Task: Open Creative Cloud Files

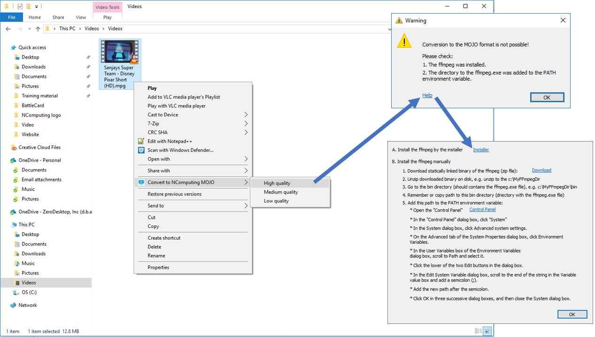Action: 39,147
